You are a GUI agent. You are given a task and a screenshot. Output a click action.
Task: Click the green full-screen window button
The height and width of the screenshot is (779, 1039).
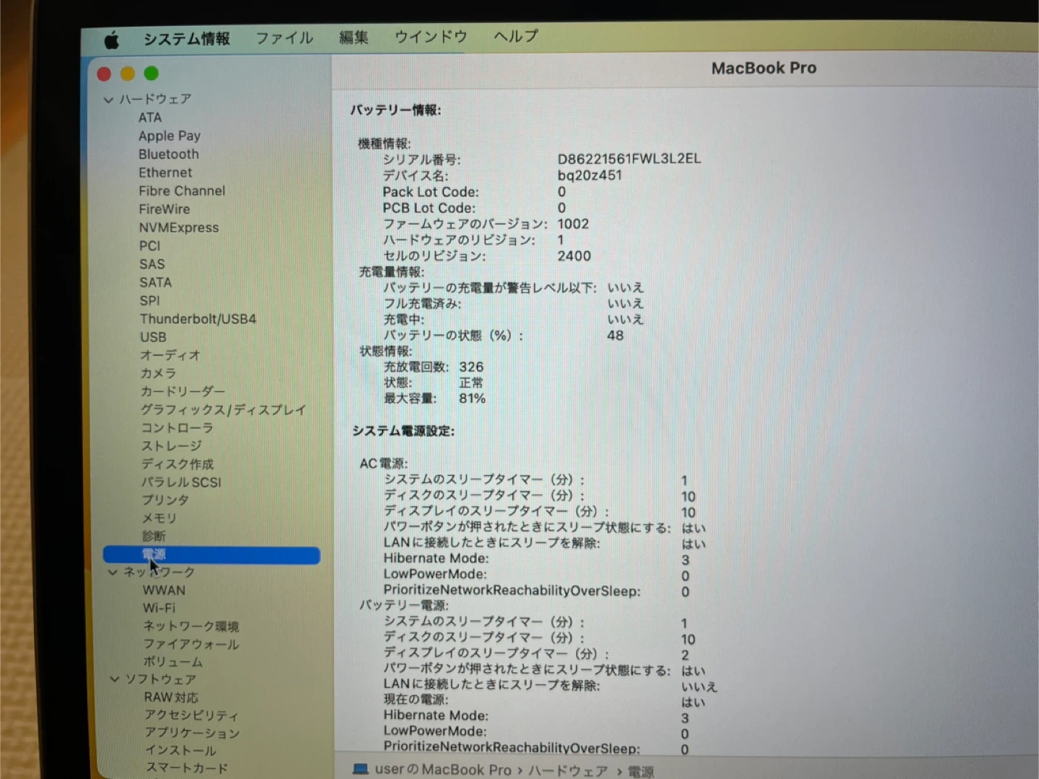pyautogui.click(x=151, y=74)
